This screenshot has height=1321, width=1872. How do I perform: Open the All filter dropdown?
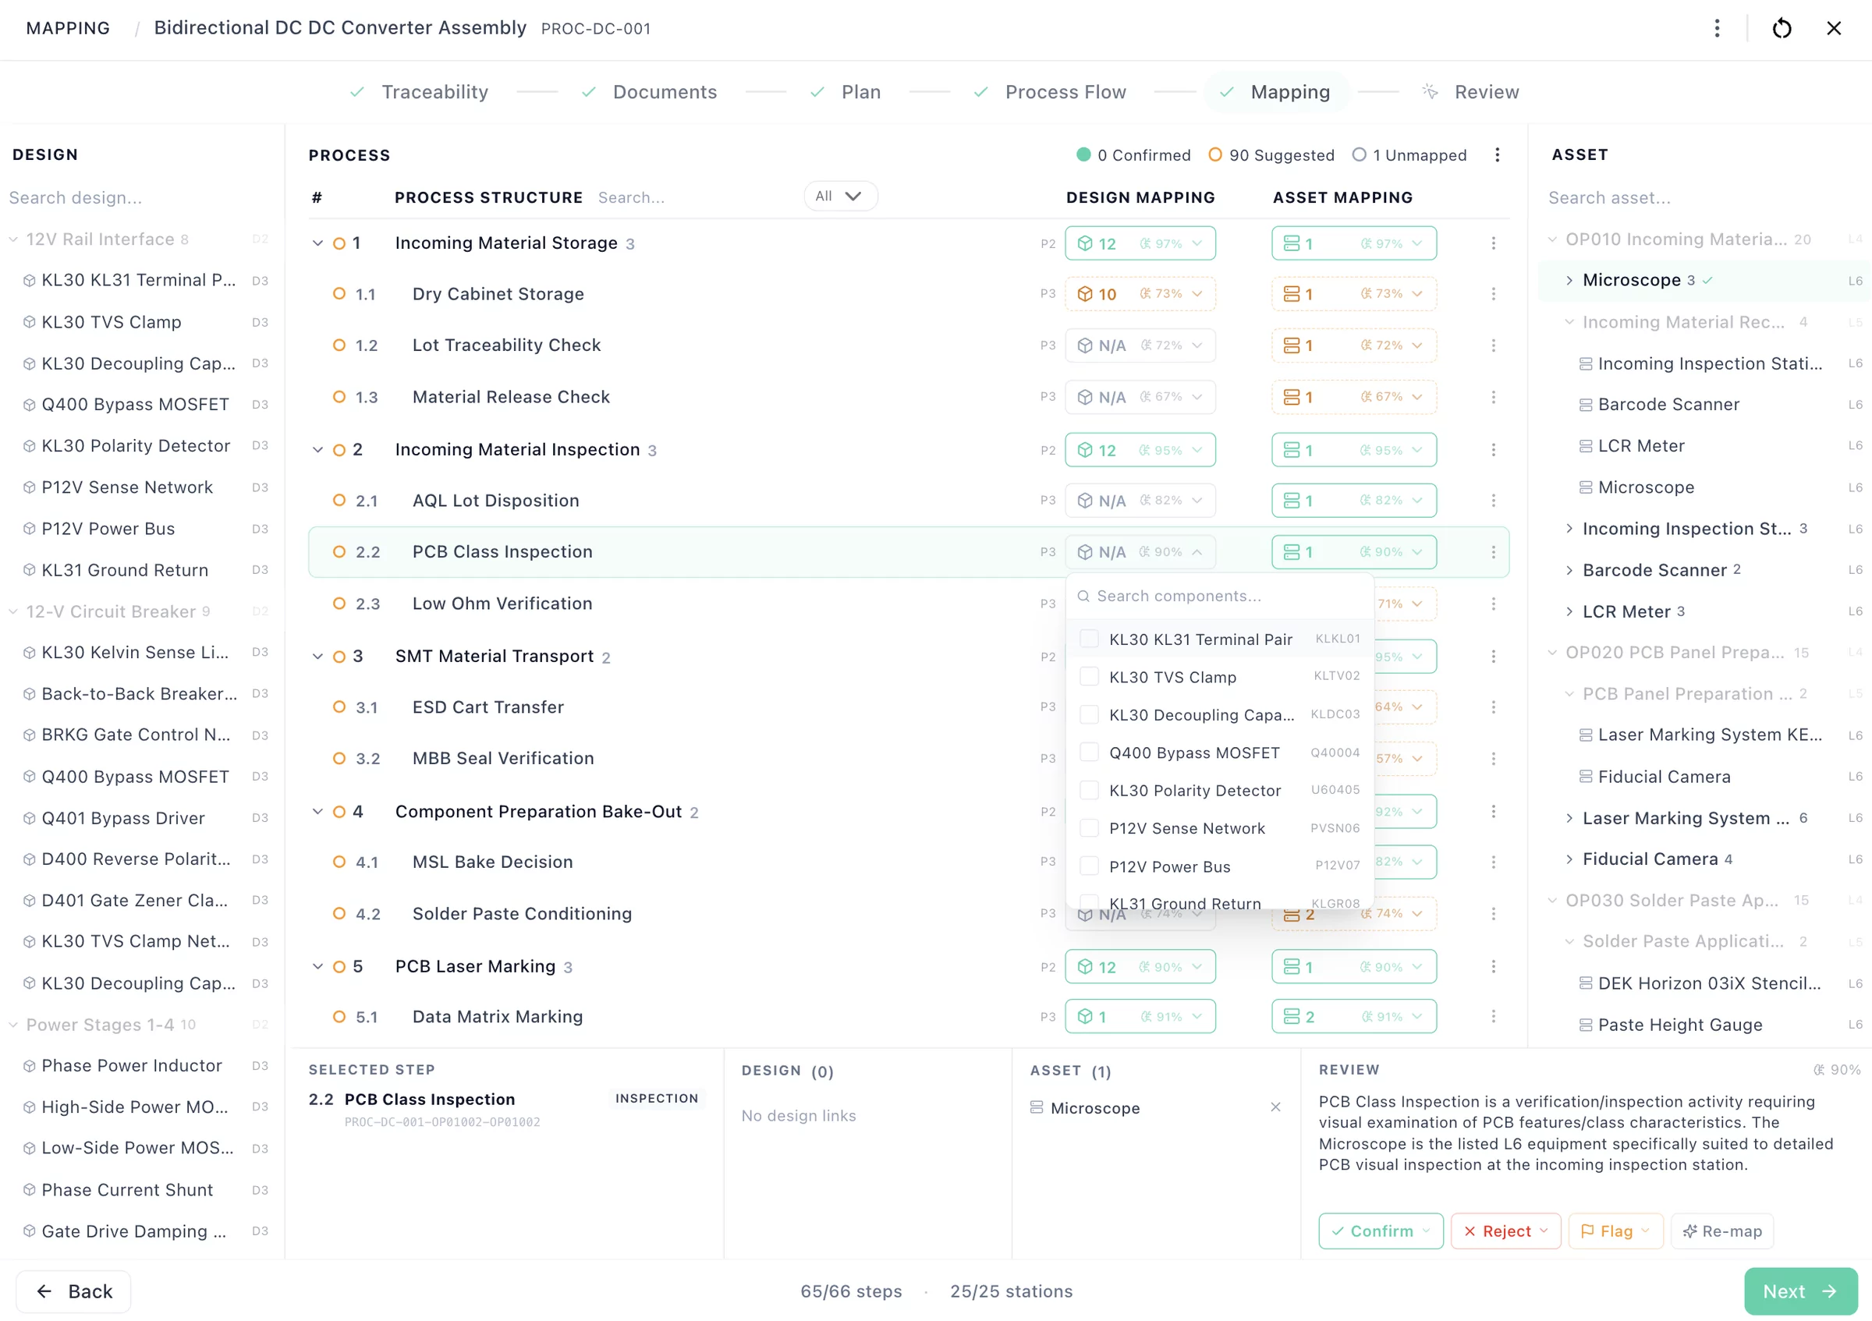841,197
